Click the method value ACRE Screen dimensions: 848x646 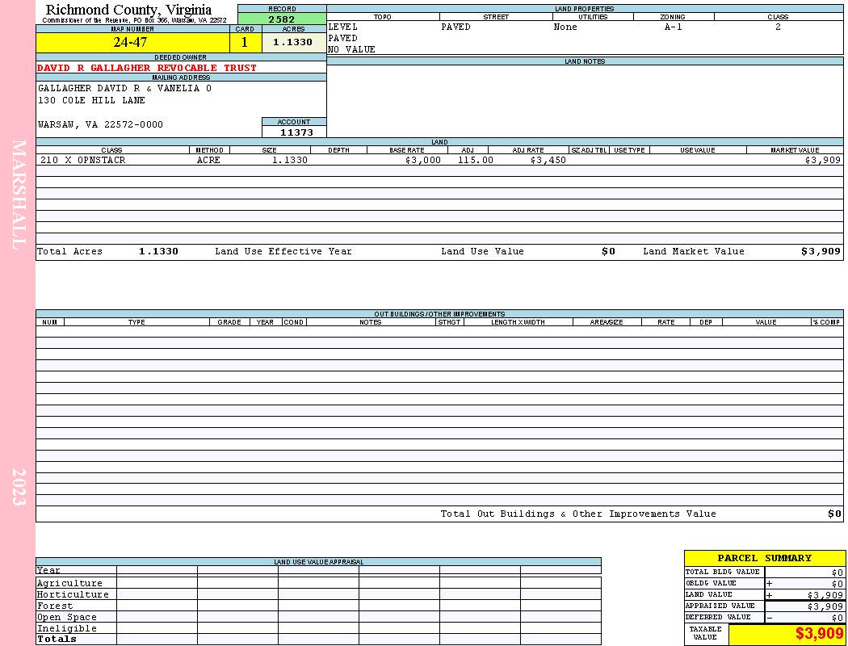click(209, 160)
